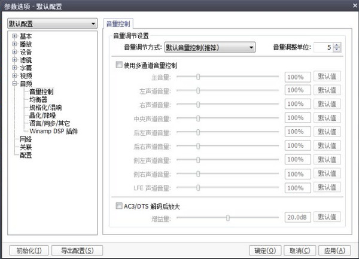Click the 初始化(I) button
The image size is (359, 259).
29,251
